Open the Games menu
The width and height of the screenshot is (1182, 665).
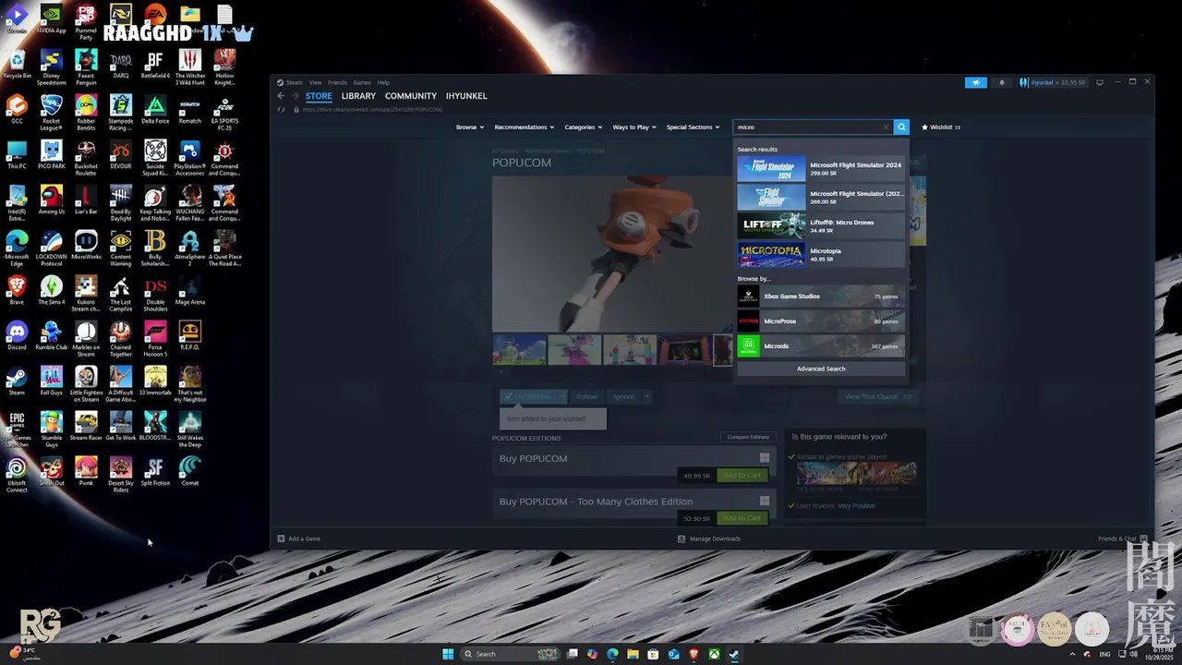(x=362, y=82)
